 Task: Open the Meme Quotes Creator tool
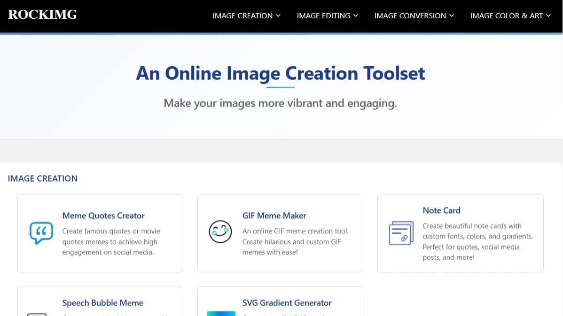(103, 216)
